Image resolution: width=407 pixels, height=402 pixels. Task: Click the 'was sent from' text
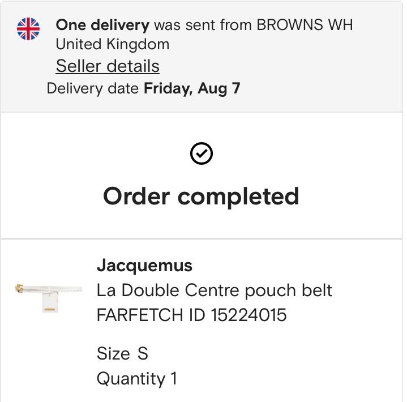click(203, 25)
